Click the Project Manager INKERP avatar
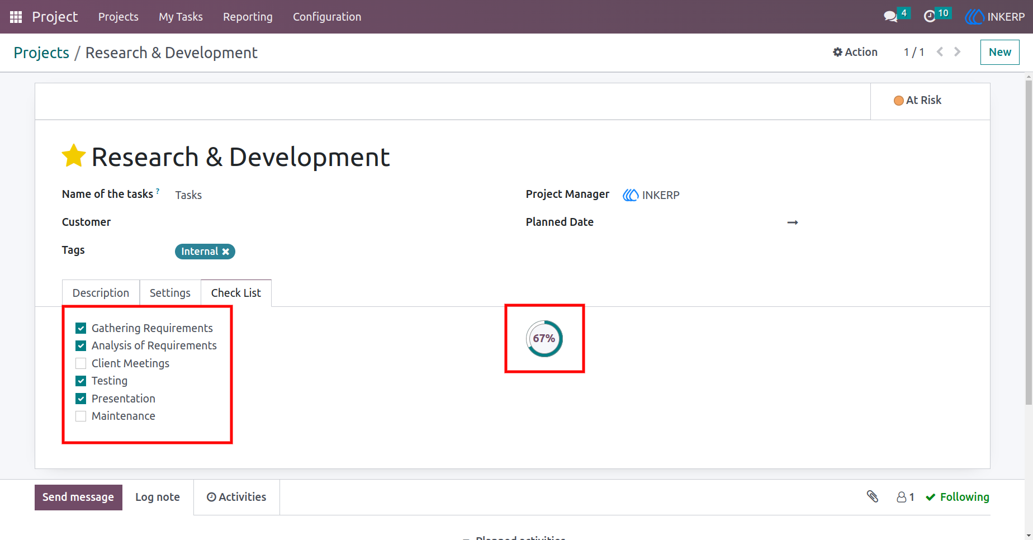 pos(631,195)
